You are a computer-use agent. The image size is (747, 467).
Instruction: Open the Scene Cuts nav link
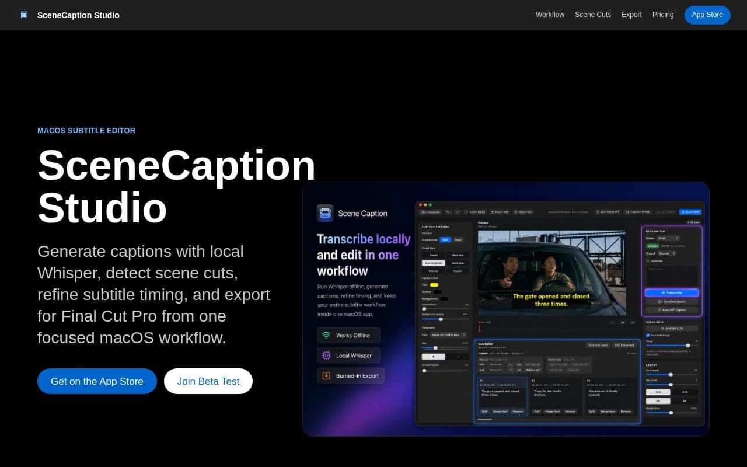point(593,15)
